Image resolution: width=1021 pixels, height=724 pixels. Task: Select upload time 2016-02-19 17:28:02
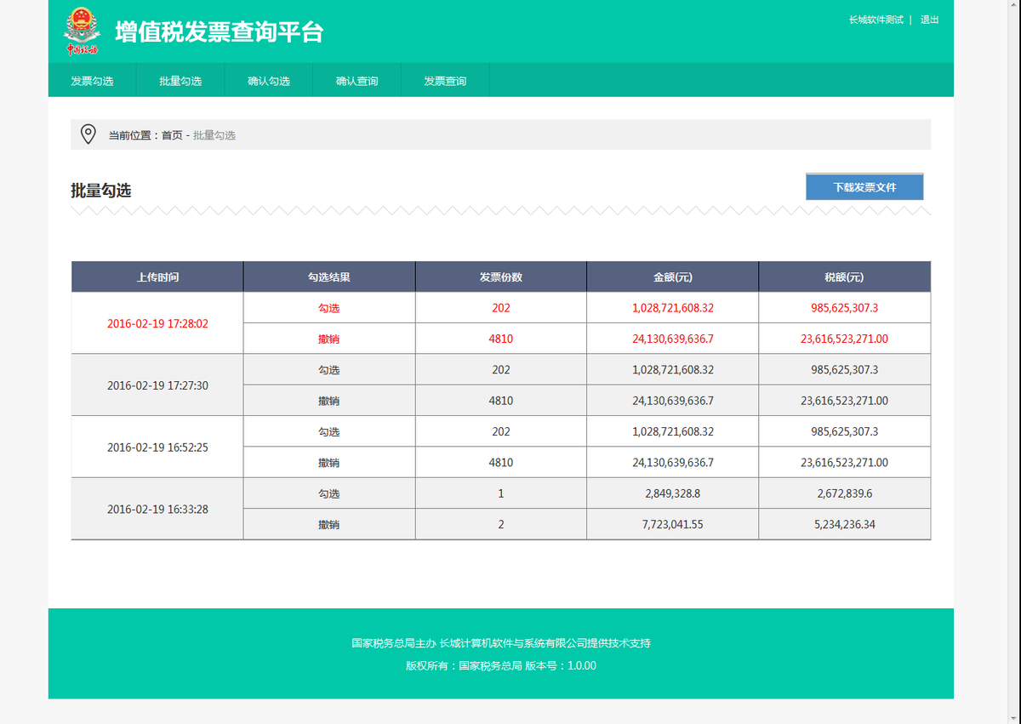(157, 322)
